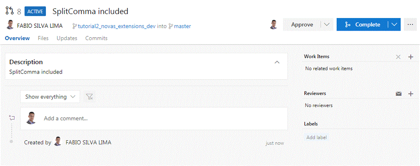Add a work item with plus icon
The width and height of the screenshot is (420, 166).
[411, 57]
